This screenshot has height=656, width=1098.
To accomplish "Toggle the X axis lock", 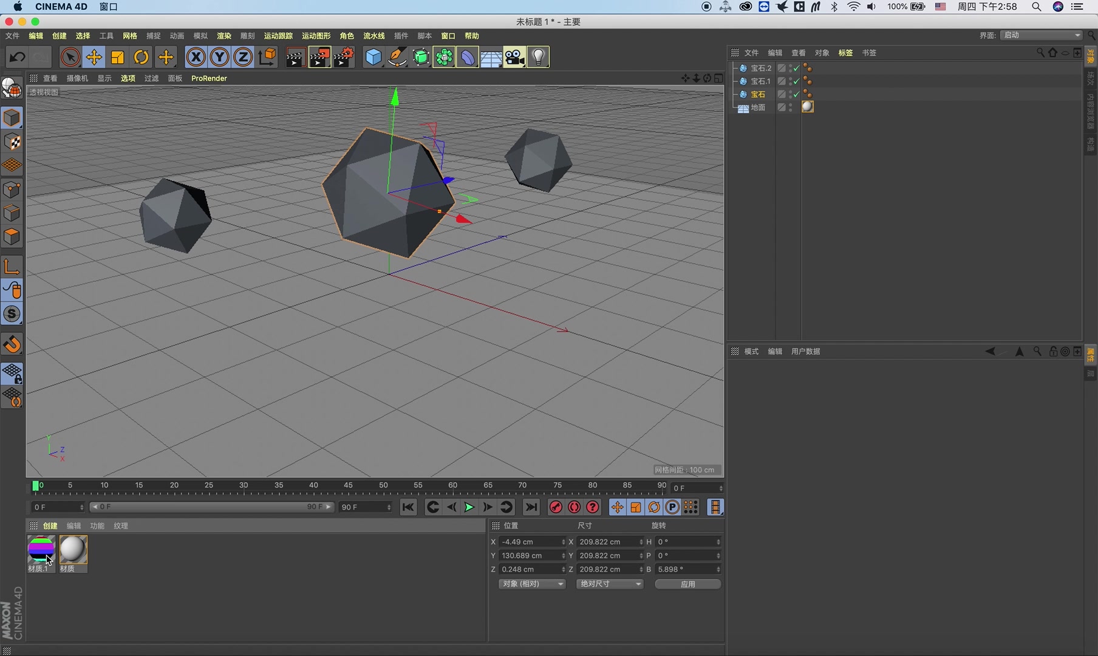I will pos(196,56).
